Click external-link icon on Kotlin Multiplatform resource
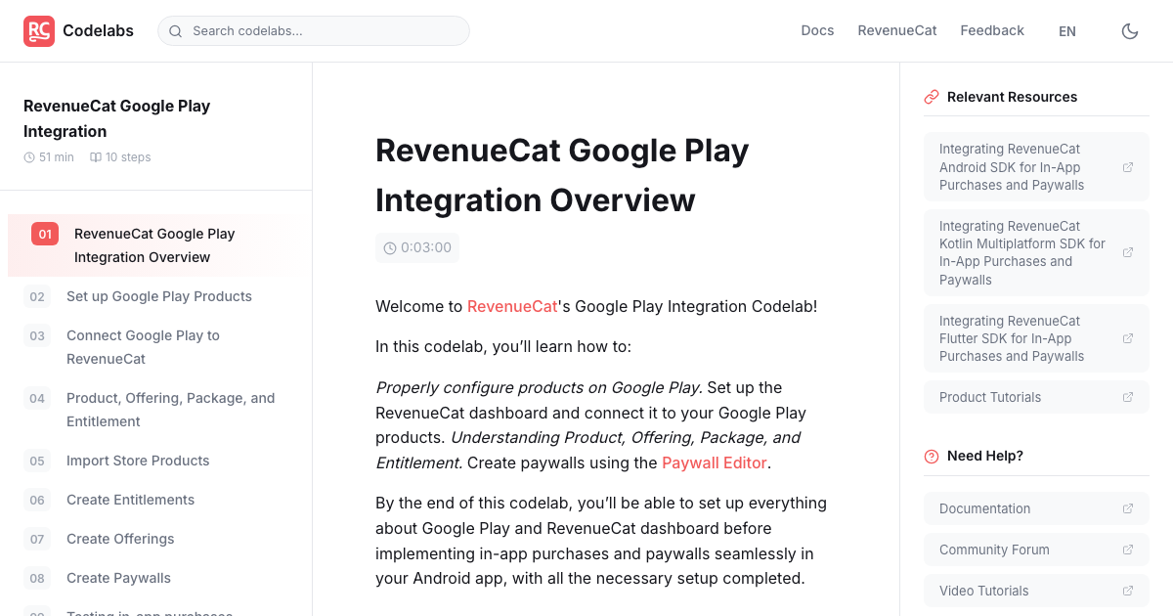 (1128, 252)
